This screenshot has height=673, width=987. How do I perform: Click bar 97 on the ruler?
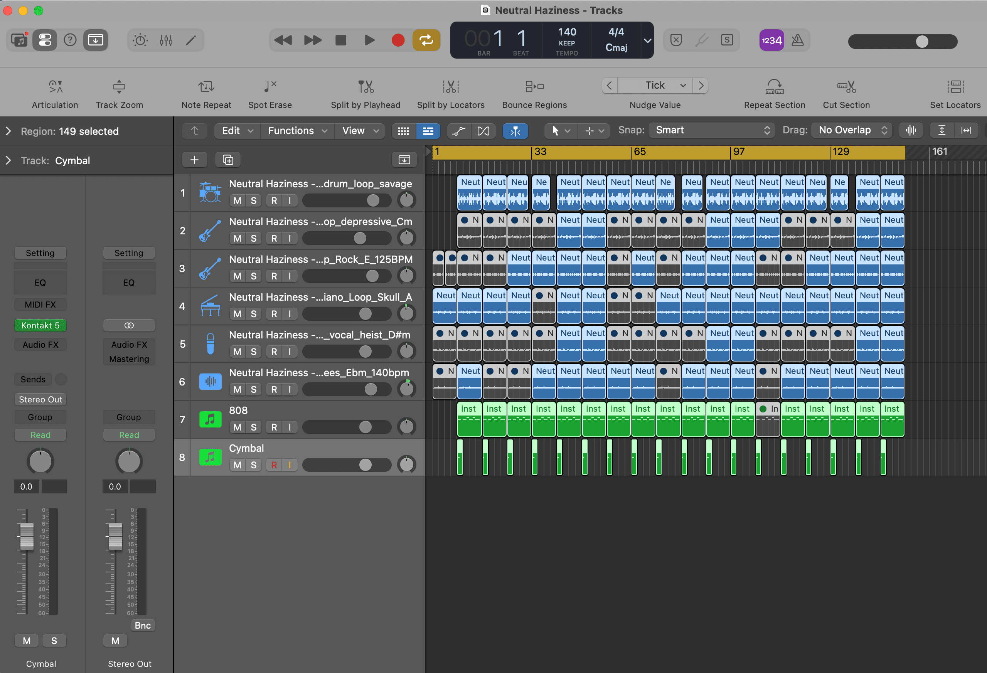pyautogui.click(x=739, y=151)
